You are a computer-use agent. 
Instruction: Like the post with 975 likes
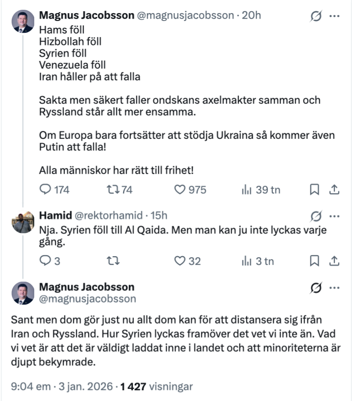tap(180, 190)
